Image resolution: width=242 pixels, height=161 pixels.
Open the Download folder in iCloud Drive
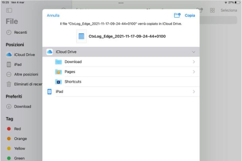121,62
